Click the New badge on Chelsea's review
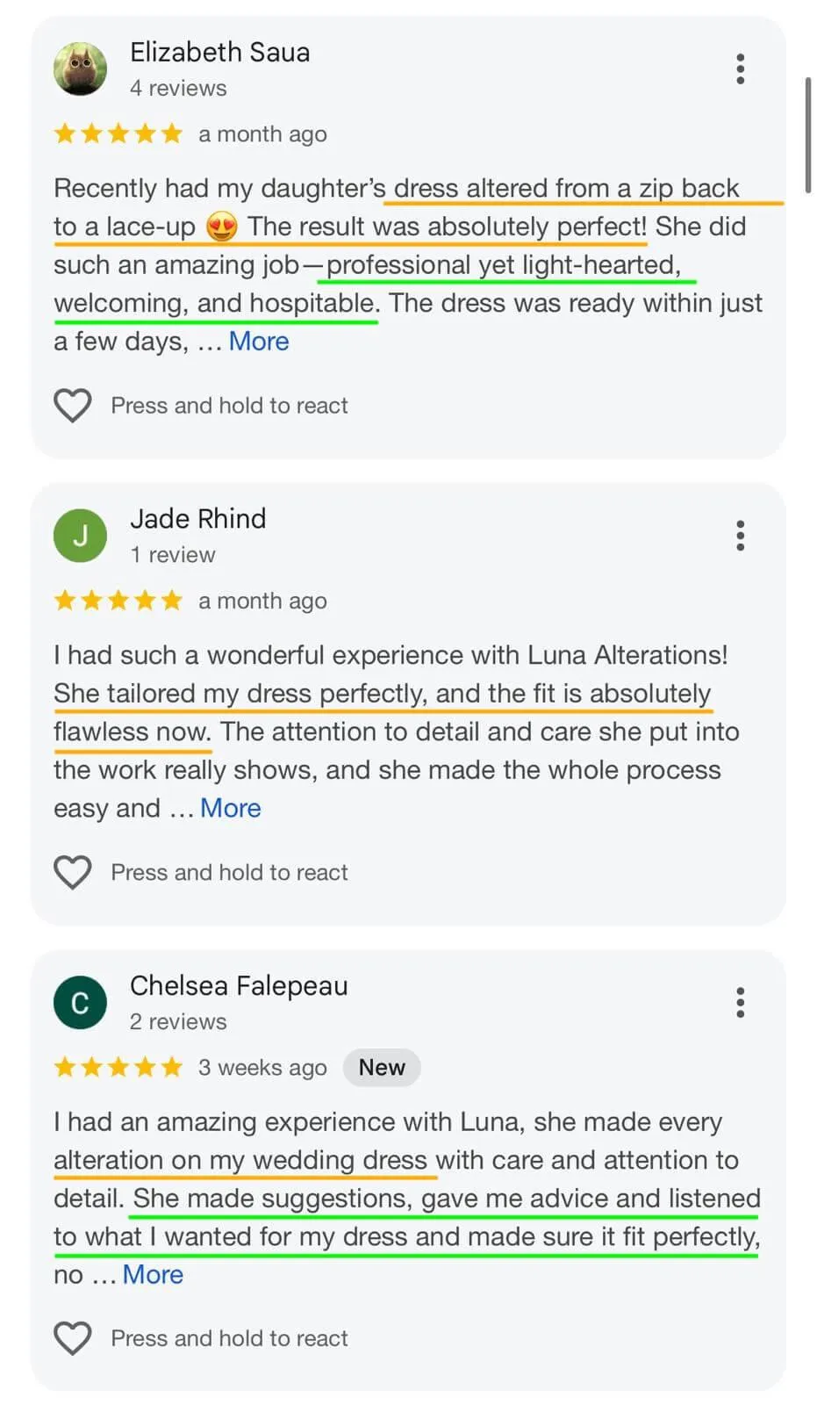 (x=382, y=1068)
